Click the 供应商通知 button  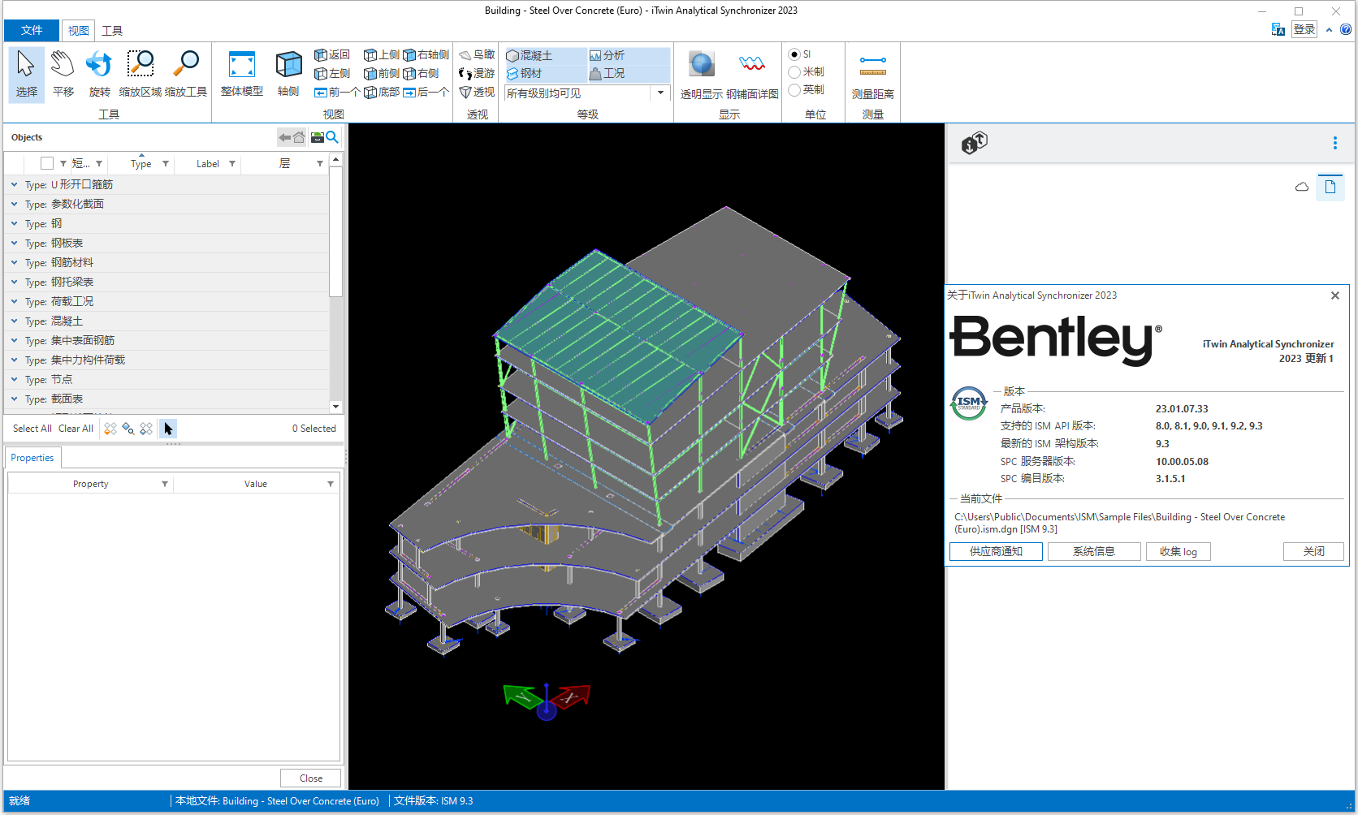pos(996,552)
